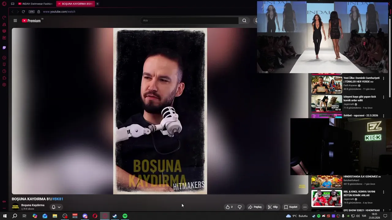Open more actions three-dot menu under video
This screenshot has height=220, width=392.
pyautogui.click(x=305, y=207)
